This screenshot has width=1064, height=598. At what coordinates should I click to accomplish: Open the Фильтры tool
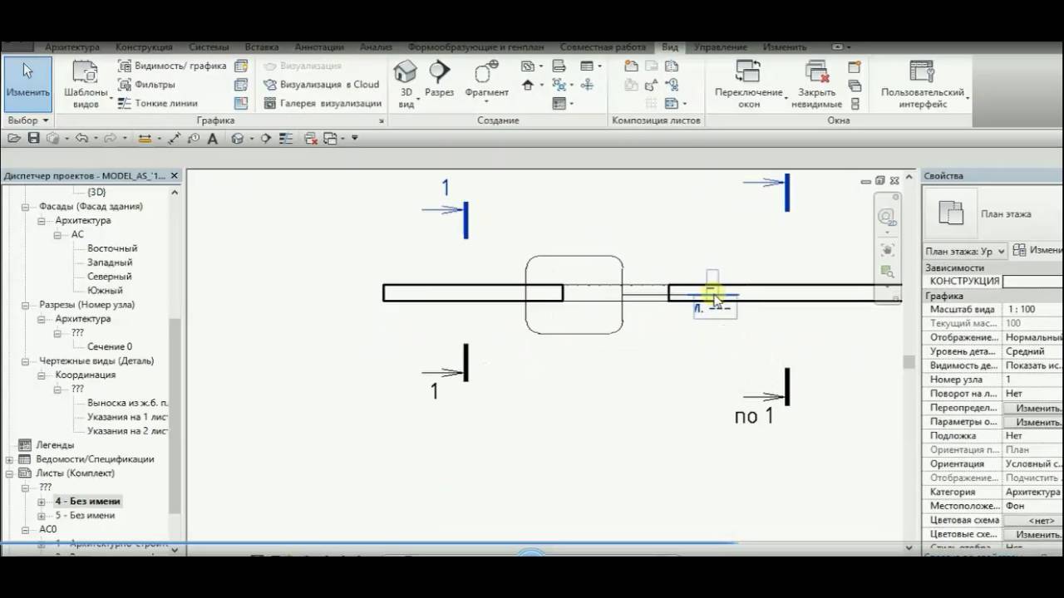(145, 85)
